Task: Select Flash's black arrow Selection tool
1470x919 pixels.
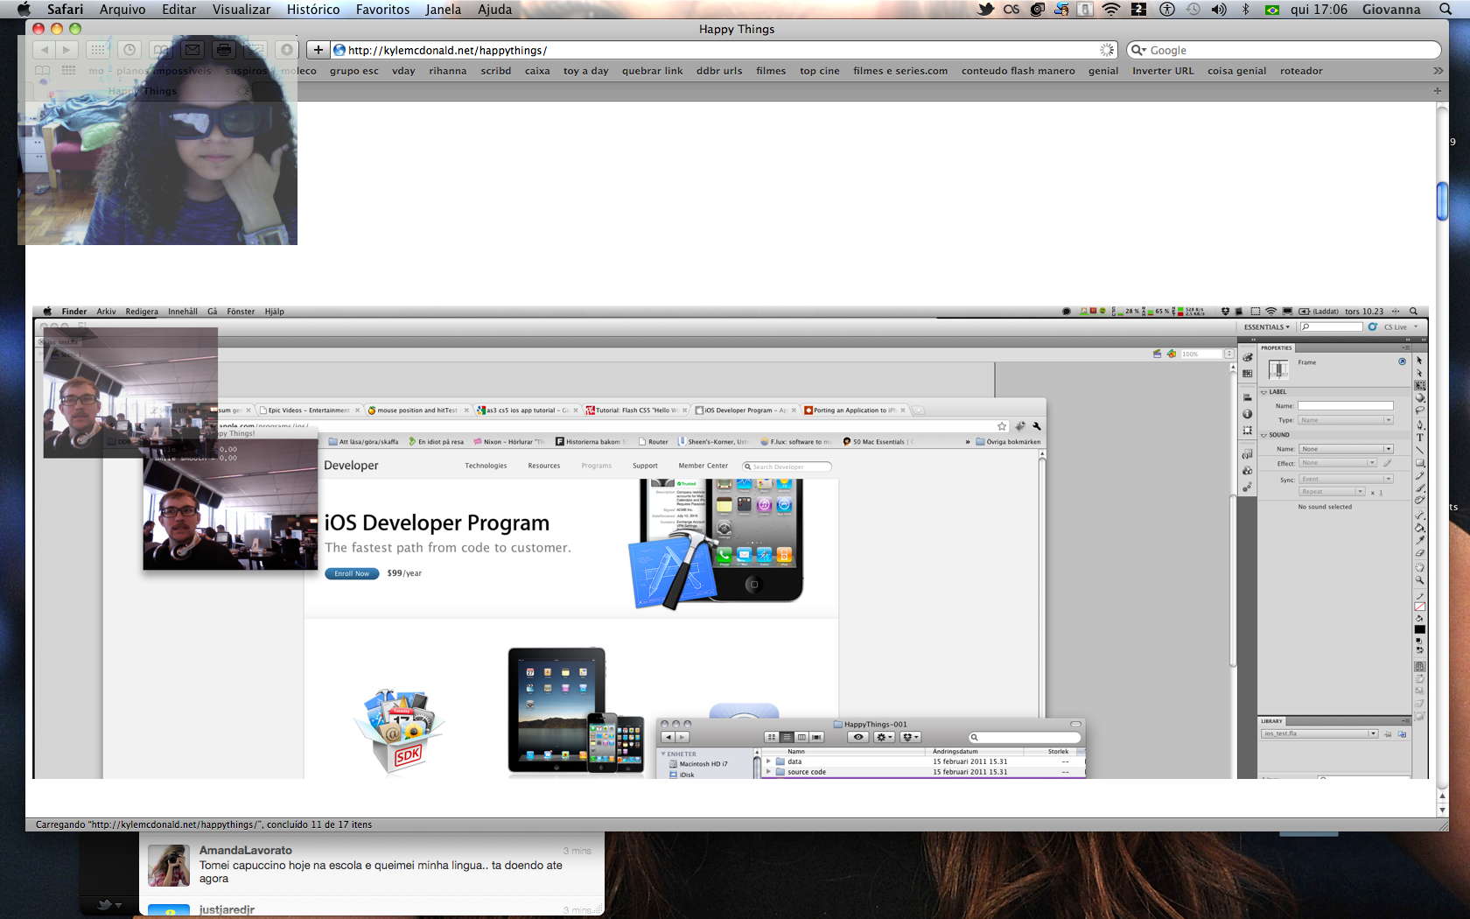Action: click(x=1419, y=361)
